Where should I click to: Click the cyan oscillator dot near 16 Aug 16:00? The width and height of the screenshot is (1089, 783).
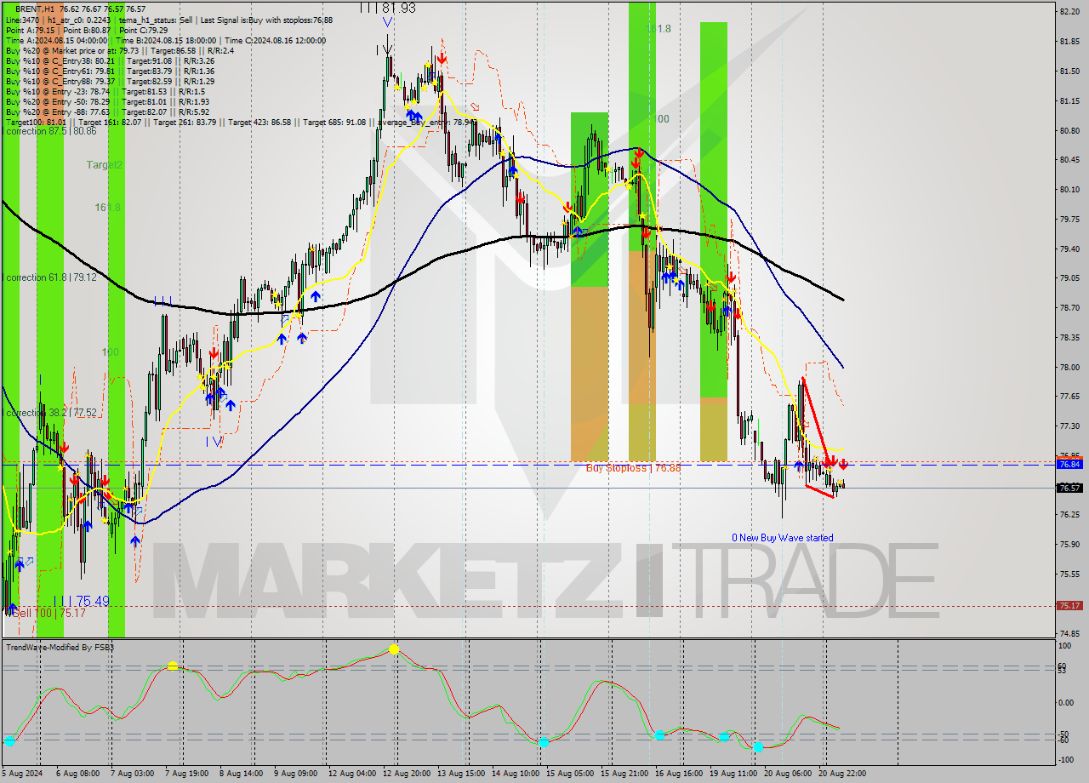659,734
